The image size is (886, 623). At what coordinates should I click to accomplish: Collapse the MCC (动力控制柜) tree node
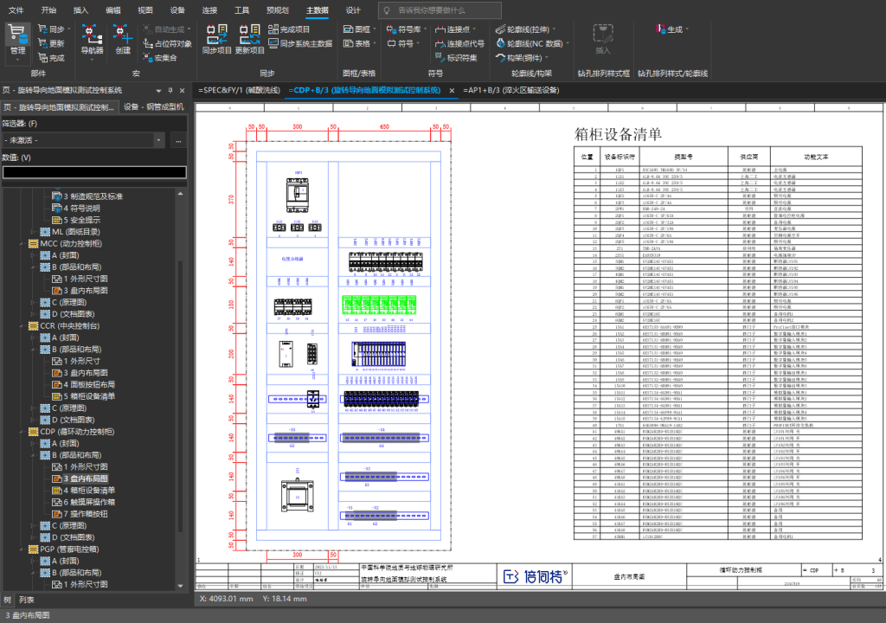coord(22,244)
